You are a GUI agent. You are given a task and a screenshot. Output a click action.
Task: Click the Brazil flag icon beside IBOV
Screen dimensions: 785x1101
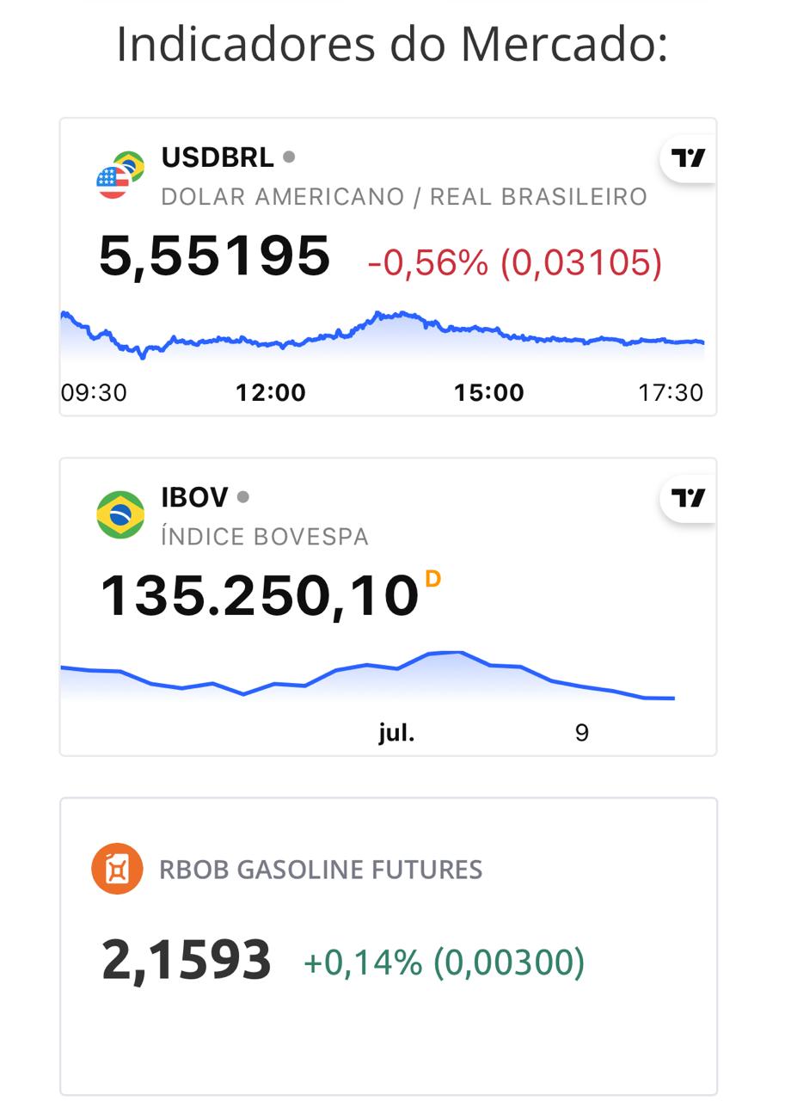(120, 515)
